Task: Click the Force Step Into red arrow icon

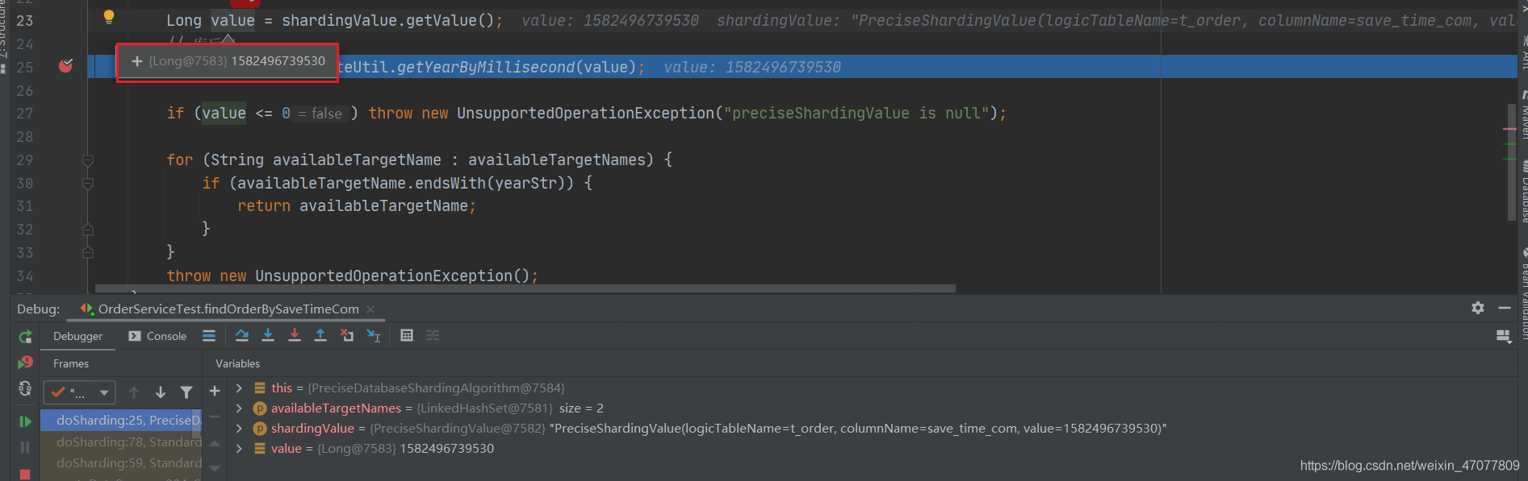Action: click(295, 335)
